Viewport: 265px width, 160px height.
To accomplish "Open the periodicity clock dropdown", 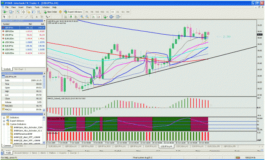I will (x=112, y=17).
